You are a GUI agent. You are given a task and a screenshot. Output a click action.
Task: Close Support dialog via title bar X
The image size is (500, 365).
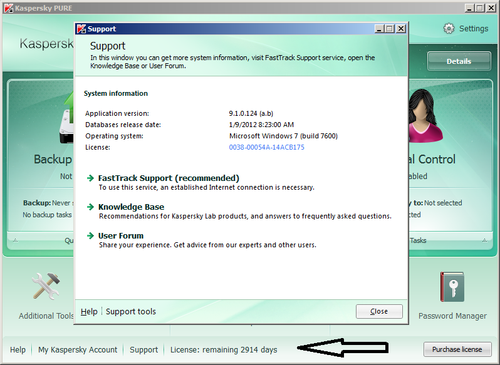(x=401, y=29)
